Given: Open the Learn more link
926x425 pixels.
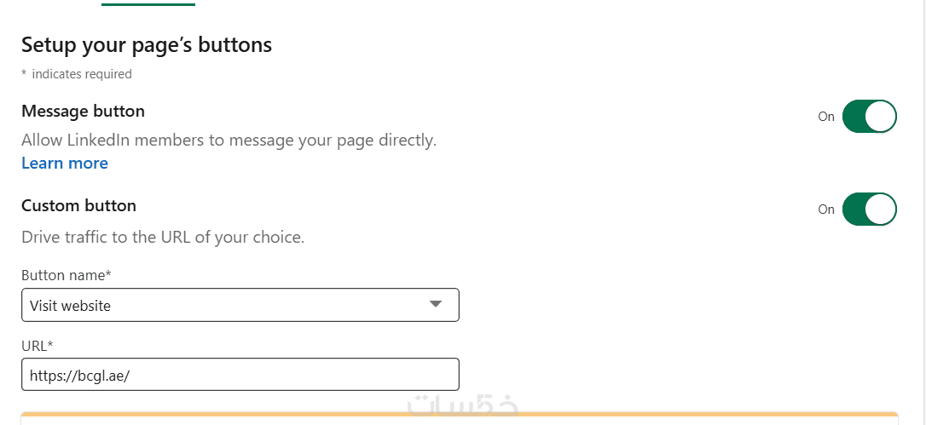Looking at the screenshot, I should click(65, 163).
